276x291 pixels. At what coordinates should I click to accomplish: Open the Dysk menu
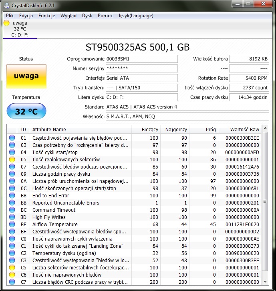pyautogui.click(x=87, y=16)
